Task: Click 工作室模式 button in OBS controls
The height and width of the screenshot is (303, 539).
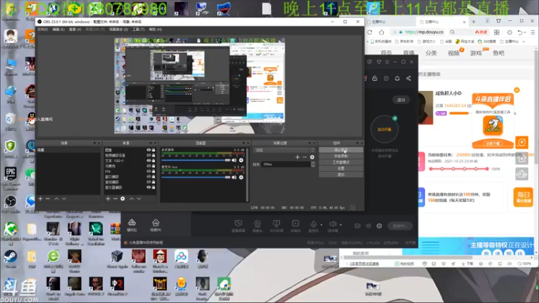Action: [341, 162]
